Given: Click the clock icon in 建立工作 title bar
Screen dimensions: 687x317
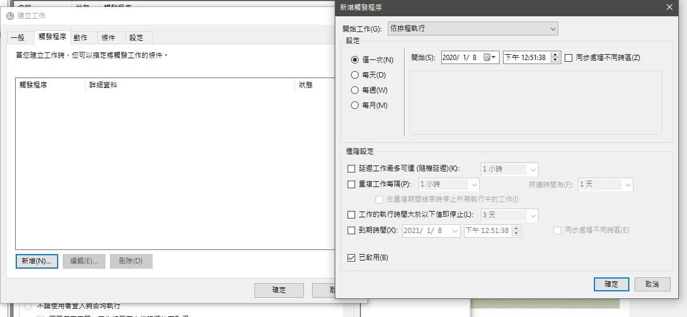Looking at the screenshot, I should [x=10, y=16].
